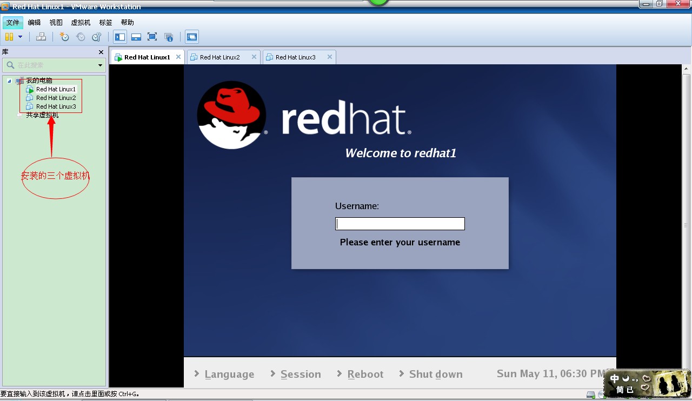Open the Snapshot Manager wrench icon
692x401 pixels.
(x=97, y=37)
